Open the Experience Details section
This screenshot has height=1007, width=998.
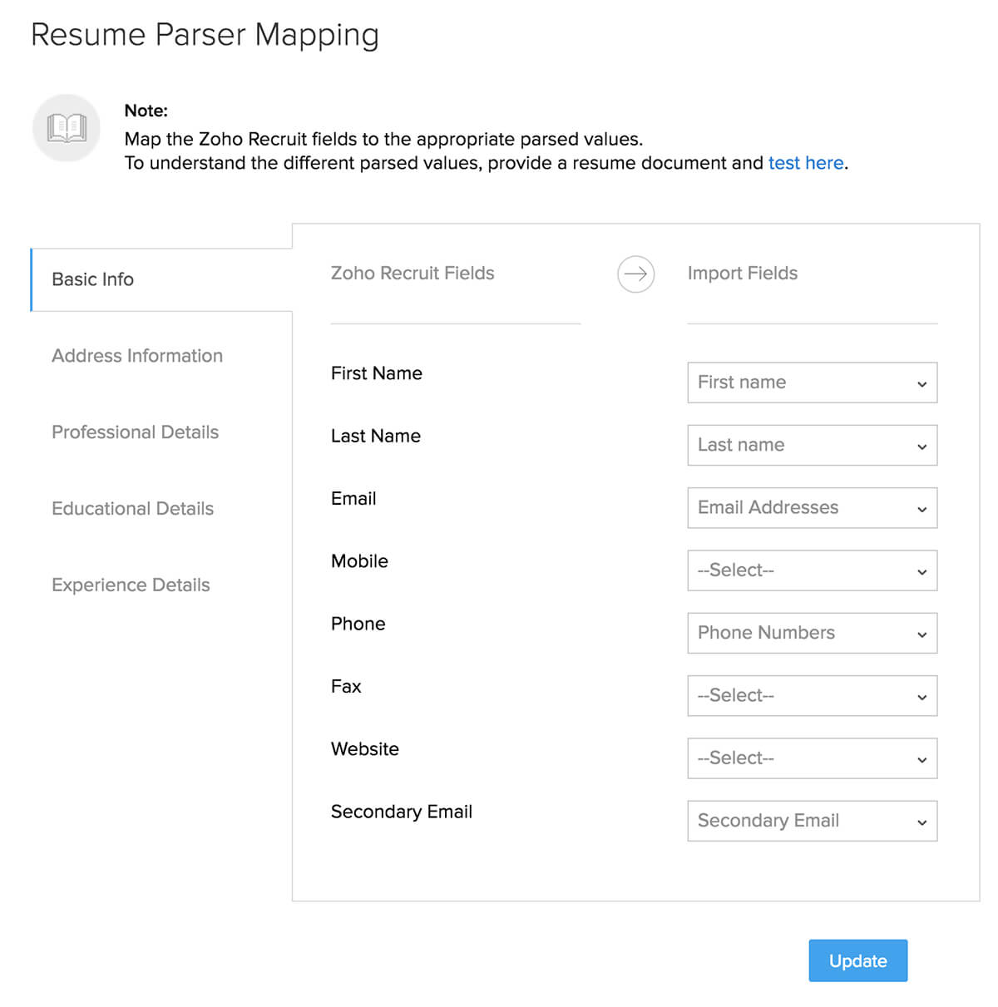point(131,585)
